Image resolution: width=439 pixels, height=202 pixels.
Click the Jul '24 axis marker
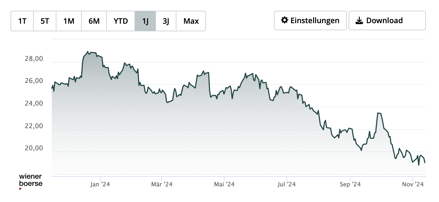pyautogui.click(x=286, y=184)
